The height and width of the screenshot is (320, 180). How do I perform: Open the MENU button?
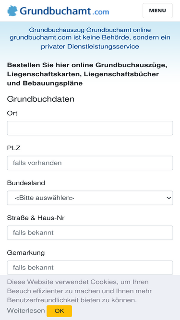tap(157, 11)
